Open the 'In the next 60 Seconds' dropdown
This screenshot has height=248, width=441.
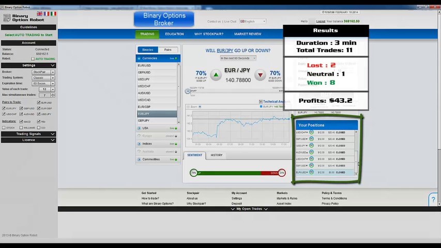[238, 58]
